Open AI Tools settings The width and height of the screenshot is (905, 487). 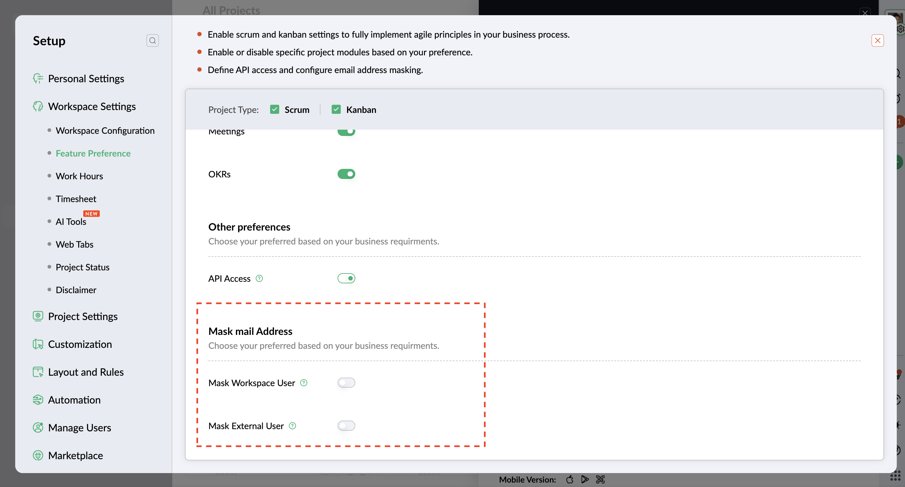pos(71,221)
